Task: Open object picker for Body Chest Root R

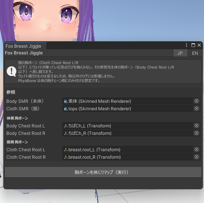Action: click(197, 133)
